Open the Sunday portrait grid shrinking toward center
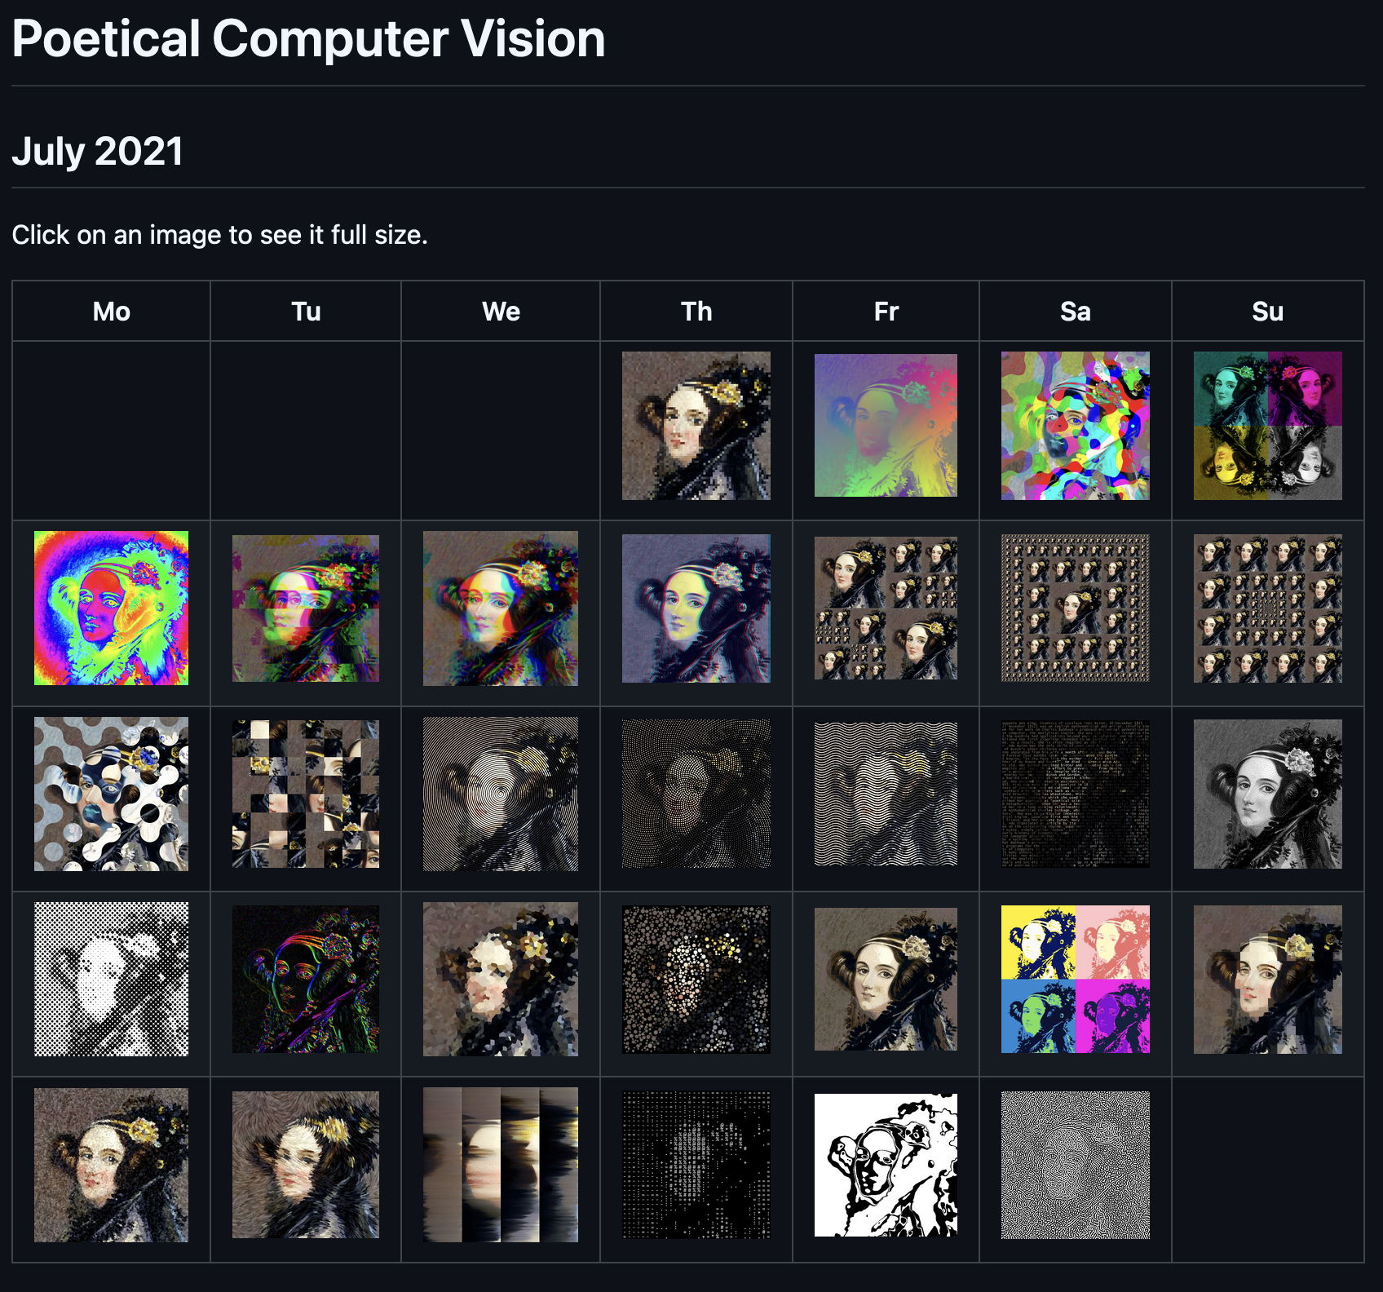Screen dimensions: 1383x1292 click(x=1268, y=608)
